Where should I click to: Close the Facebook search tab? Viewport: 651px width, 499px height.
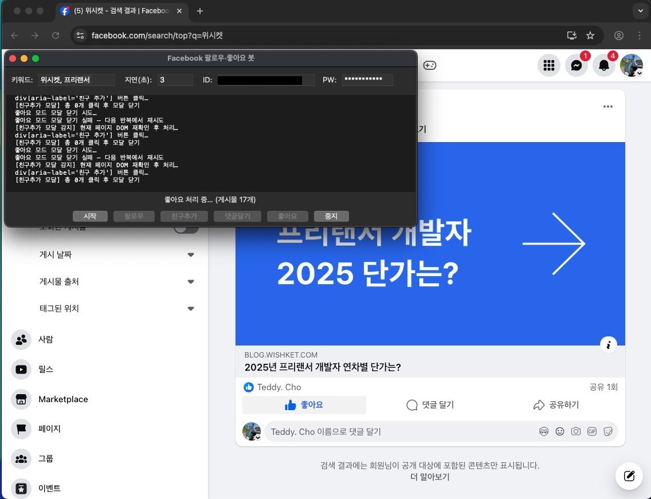(x=179, y=11)
